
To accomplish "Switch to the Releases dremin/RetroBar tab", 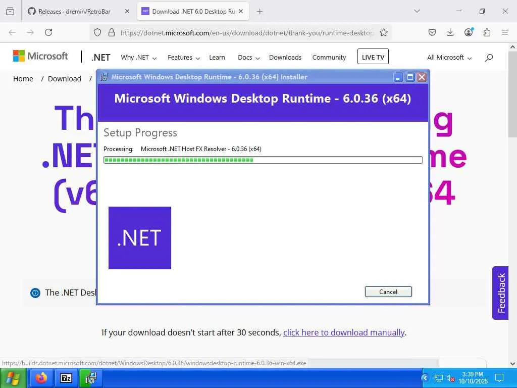I will [74, 11].
